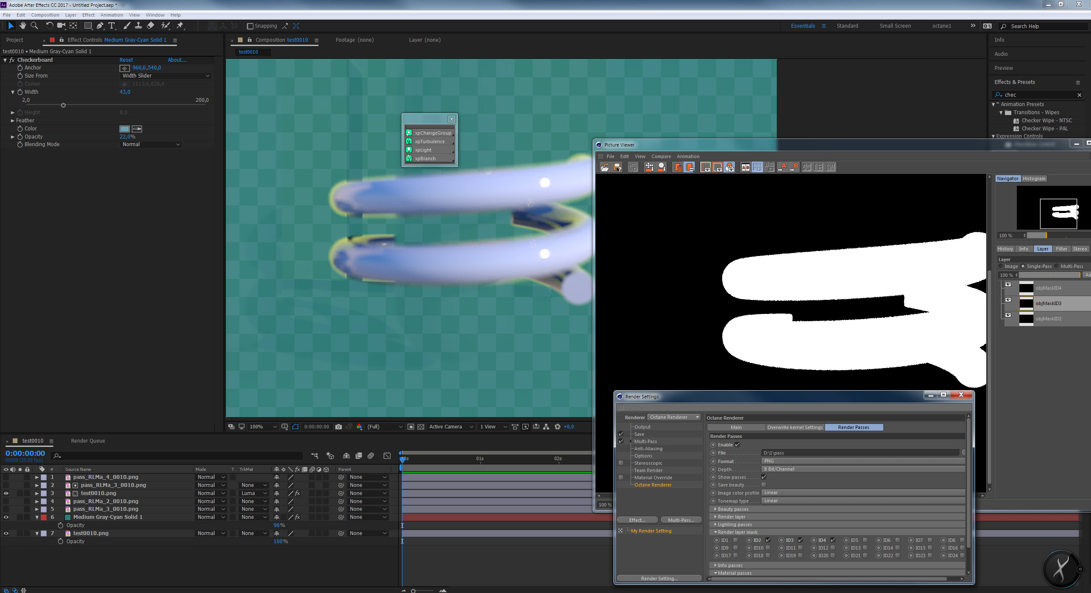Screen dimensions: 1091x593
Task: Click the Checkerboard Color swatch
Action: coord(124,129)
